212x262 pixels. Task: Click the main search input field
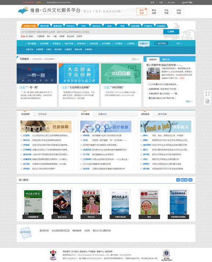92,32
